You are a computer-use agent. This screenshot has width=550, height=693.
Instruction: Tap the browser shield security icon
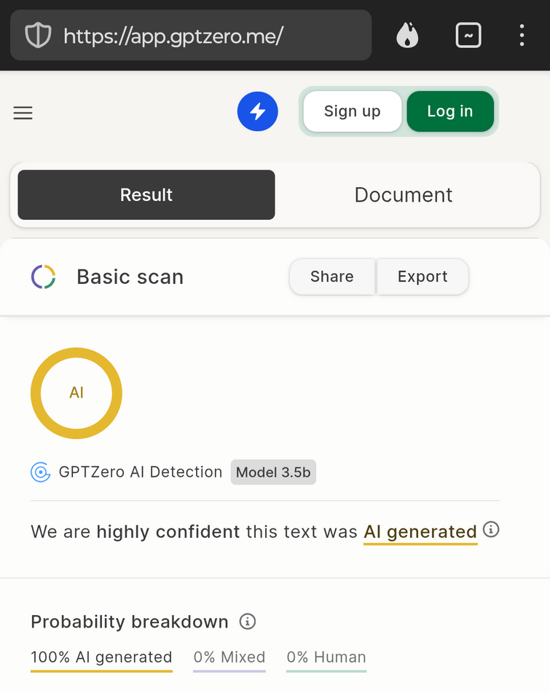(38, 36)
